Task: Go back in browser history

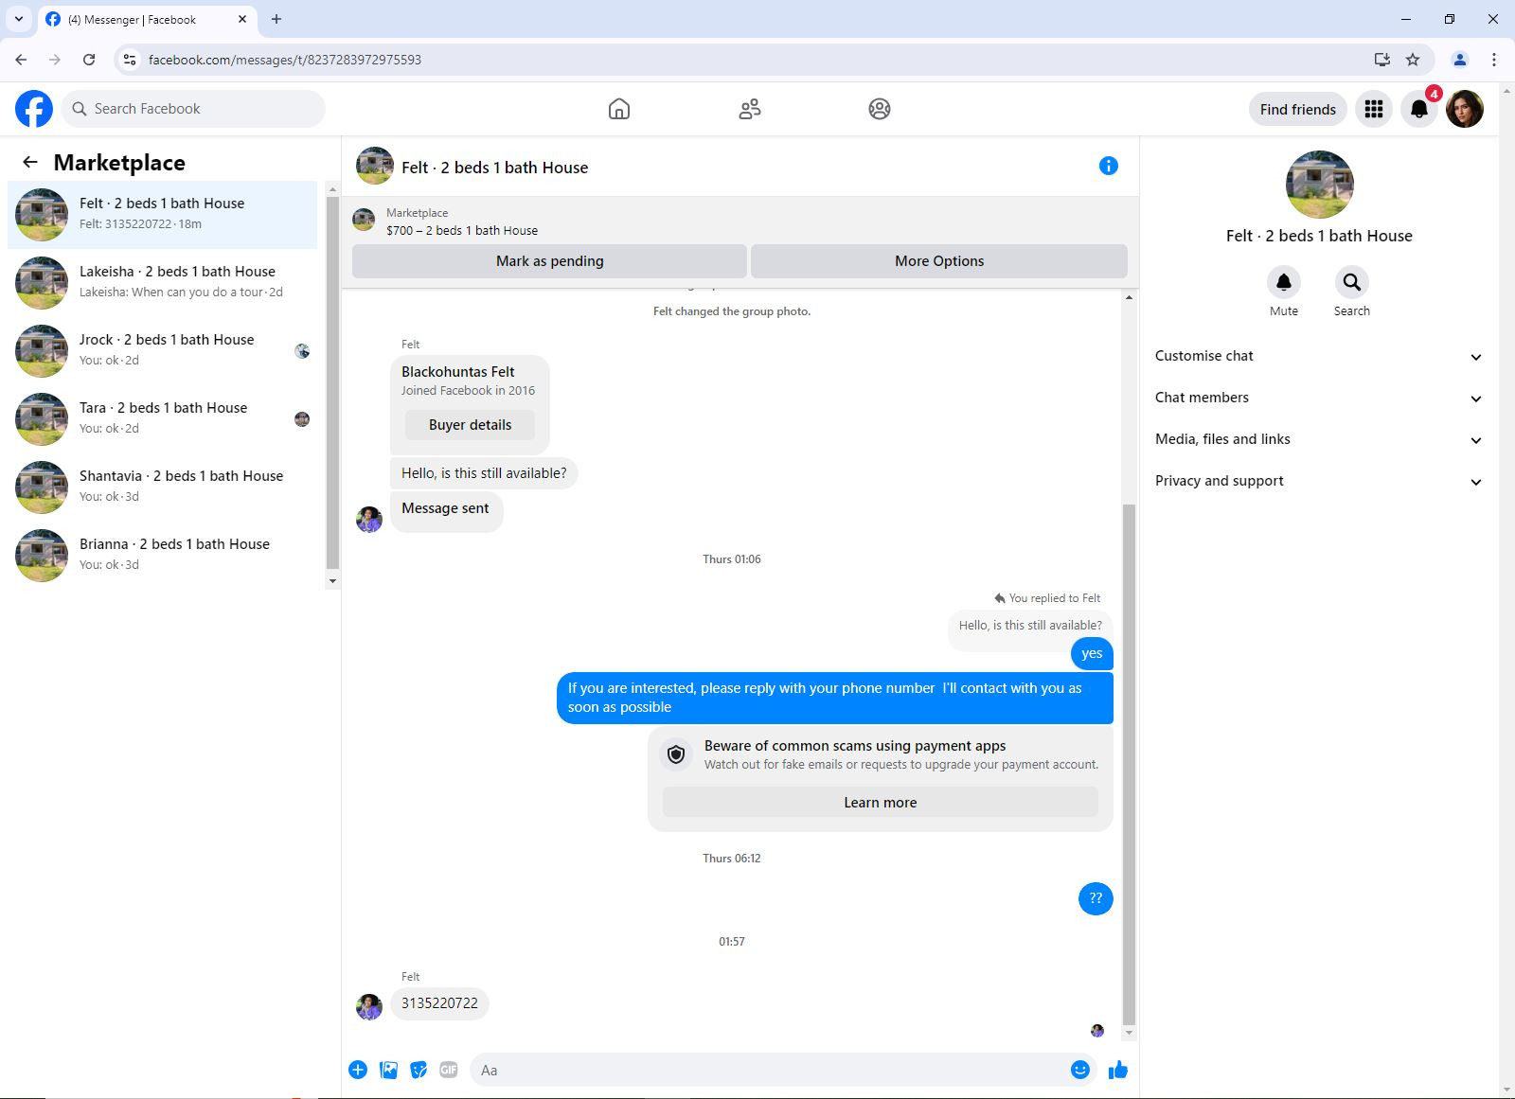Action: 21,60
